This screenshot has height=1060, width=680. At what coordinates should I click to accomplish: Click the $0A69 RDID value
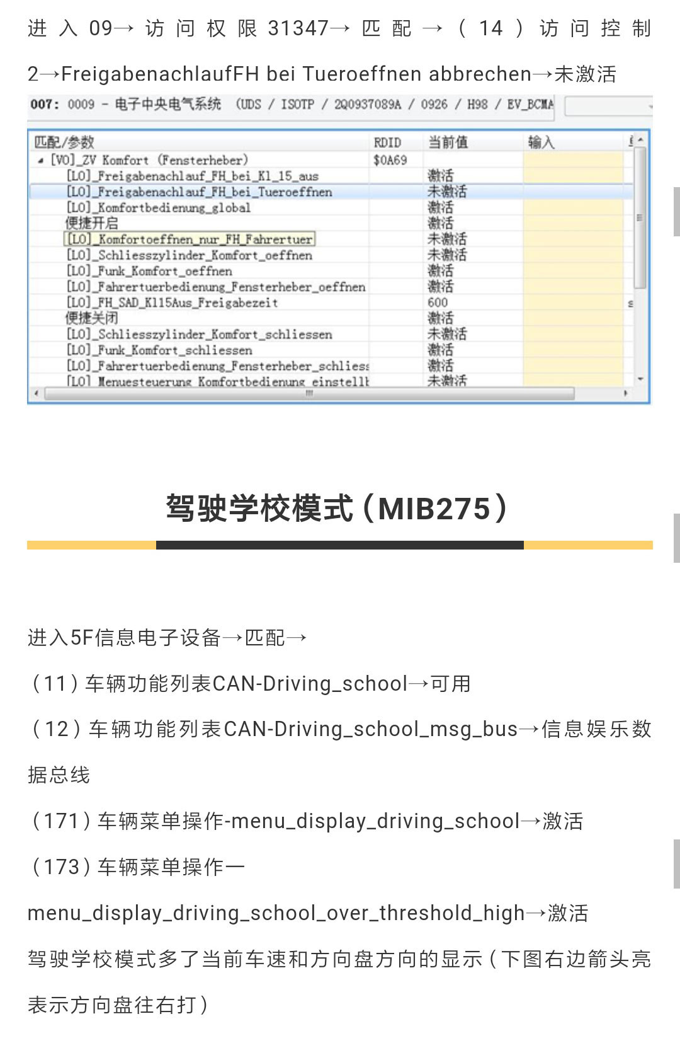[390, 160]
